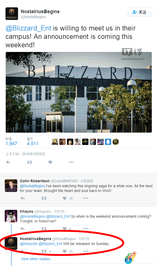Open the NostalriusBegins profile avatar at top
Viewport: 157px width, 266px height.
coord(12,14)
